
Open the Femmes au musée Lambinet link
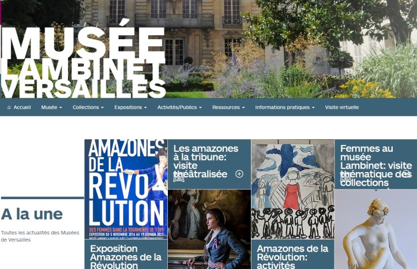376,166
